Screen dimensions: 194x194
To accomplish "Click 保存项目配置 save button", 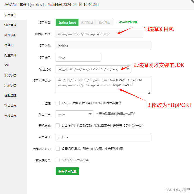I will point(67,171).
